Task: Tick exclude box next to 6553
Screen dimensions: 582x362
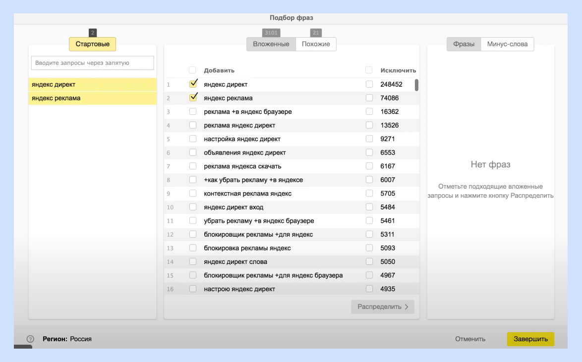Action: click(369, 153)
